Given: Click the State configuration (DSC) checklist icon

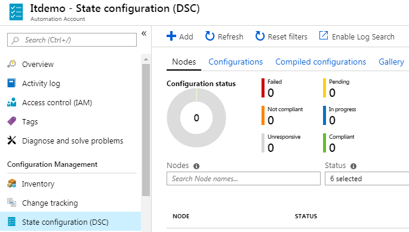Looking at the screenshot, I should coord(12,222).
